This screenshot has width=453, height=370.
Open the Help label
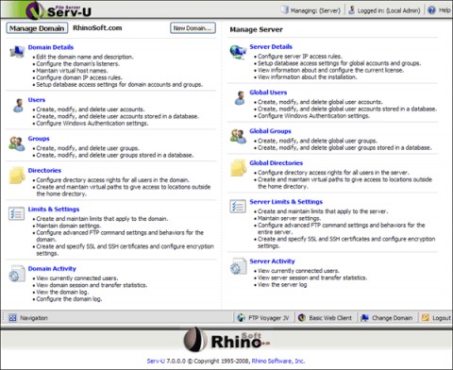coord(445,10)
